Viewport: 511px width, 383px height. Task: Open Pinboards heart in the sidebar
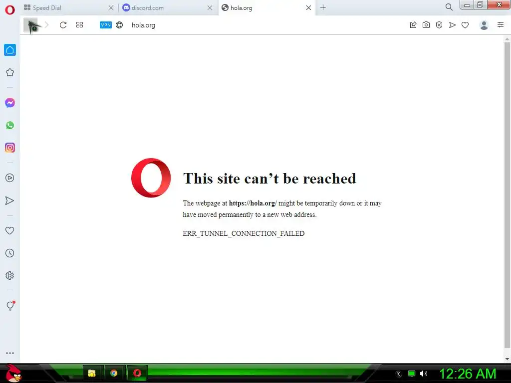point(10,230)
